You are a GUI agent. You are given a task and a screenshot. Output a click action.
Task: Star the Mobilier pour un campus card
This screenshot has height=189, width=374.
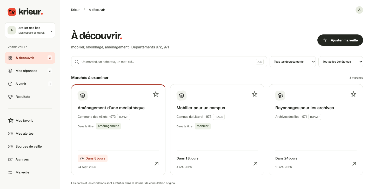255,94
